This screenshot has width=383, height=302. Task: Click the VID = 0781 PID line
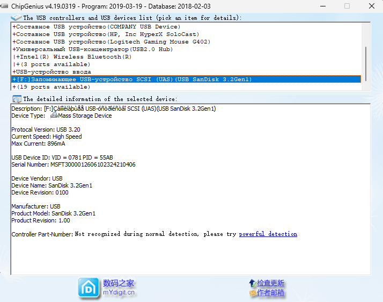click(62, 157)
